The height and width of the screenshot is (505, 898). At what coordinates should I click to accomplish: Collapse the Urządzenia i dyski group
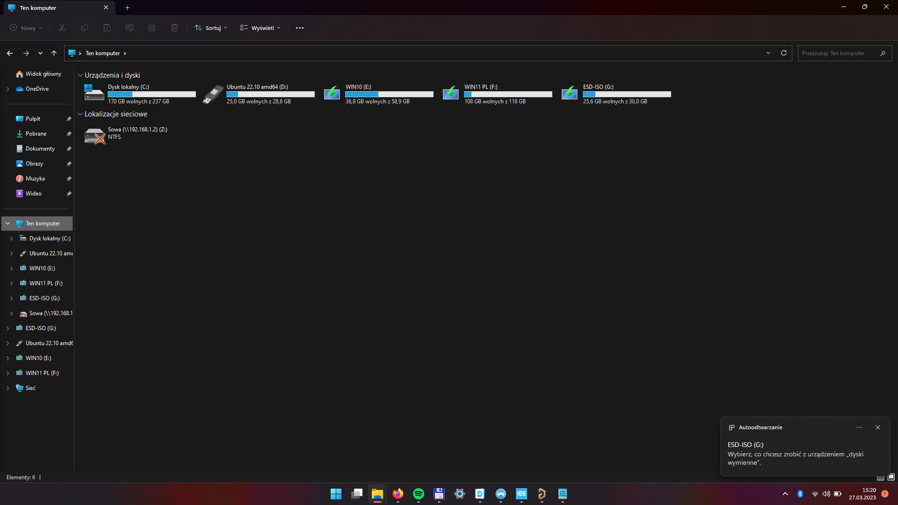[80, 75]
